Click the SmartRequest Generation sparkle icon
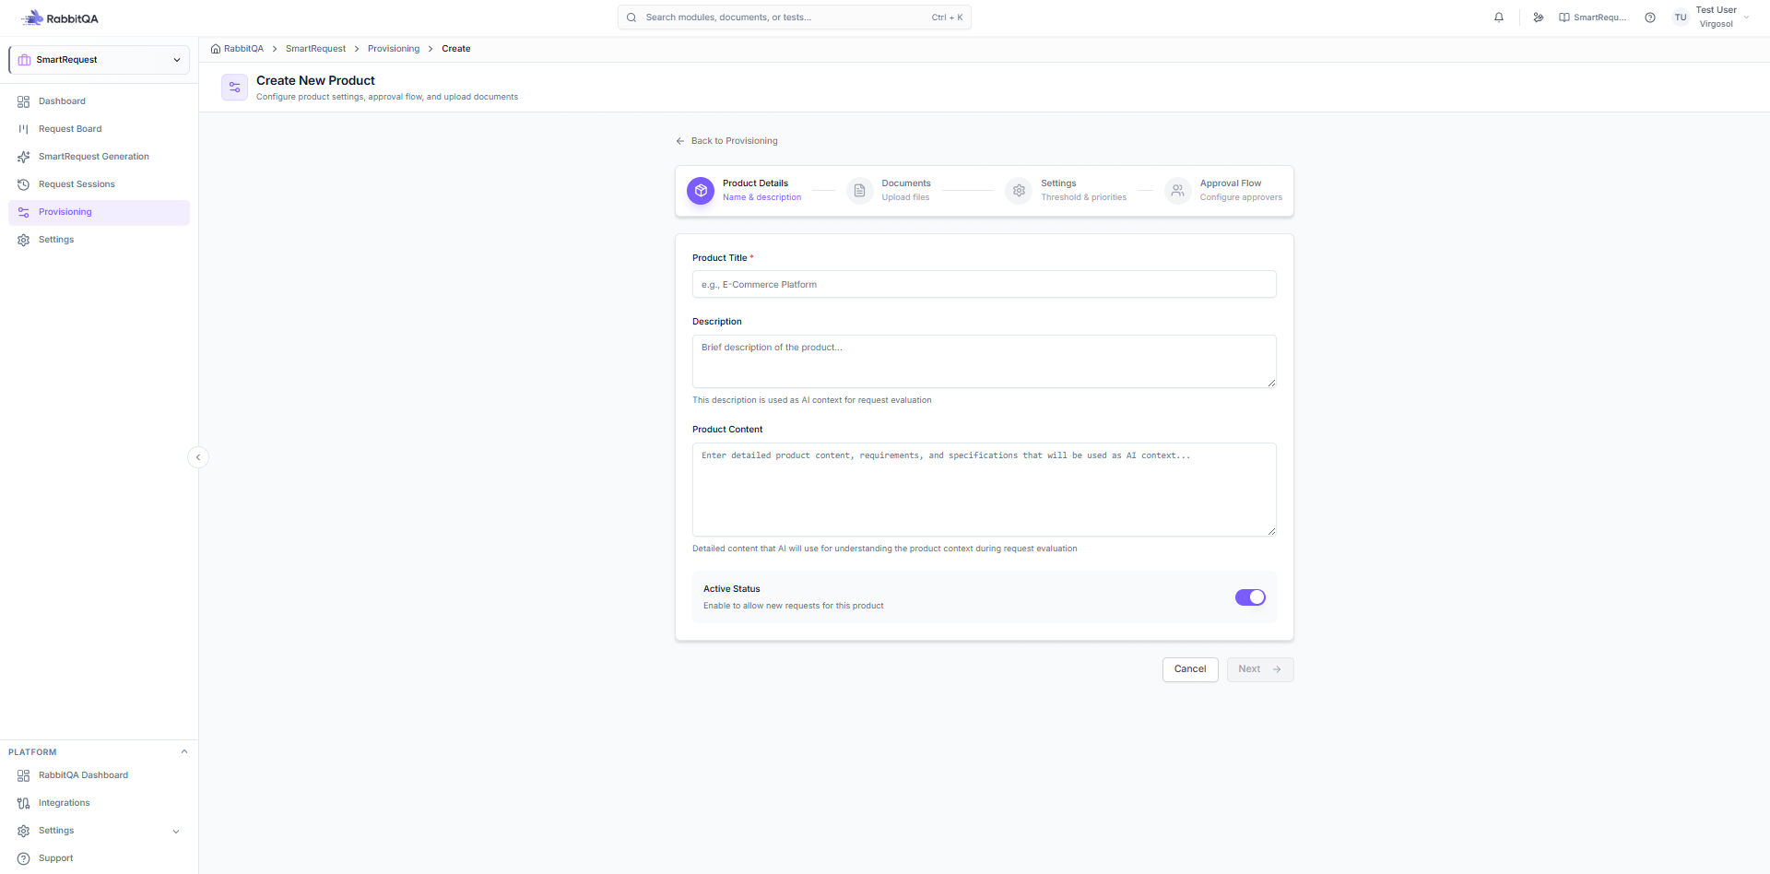Viewport: 1770px width, 874px height. coord(24,157)
